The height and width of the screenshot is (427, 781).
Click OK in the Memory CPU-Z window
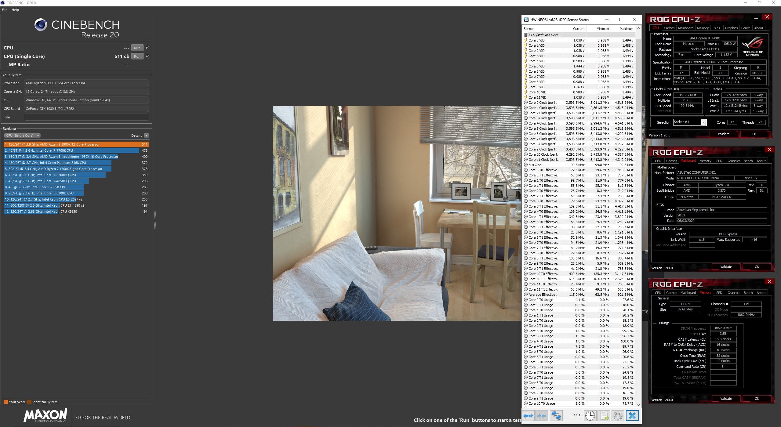pyautogui.click(x=757, y=399)
